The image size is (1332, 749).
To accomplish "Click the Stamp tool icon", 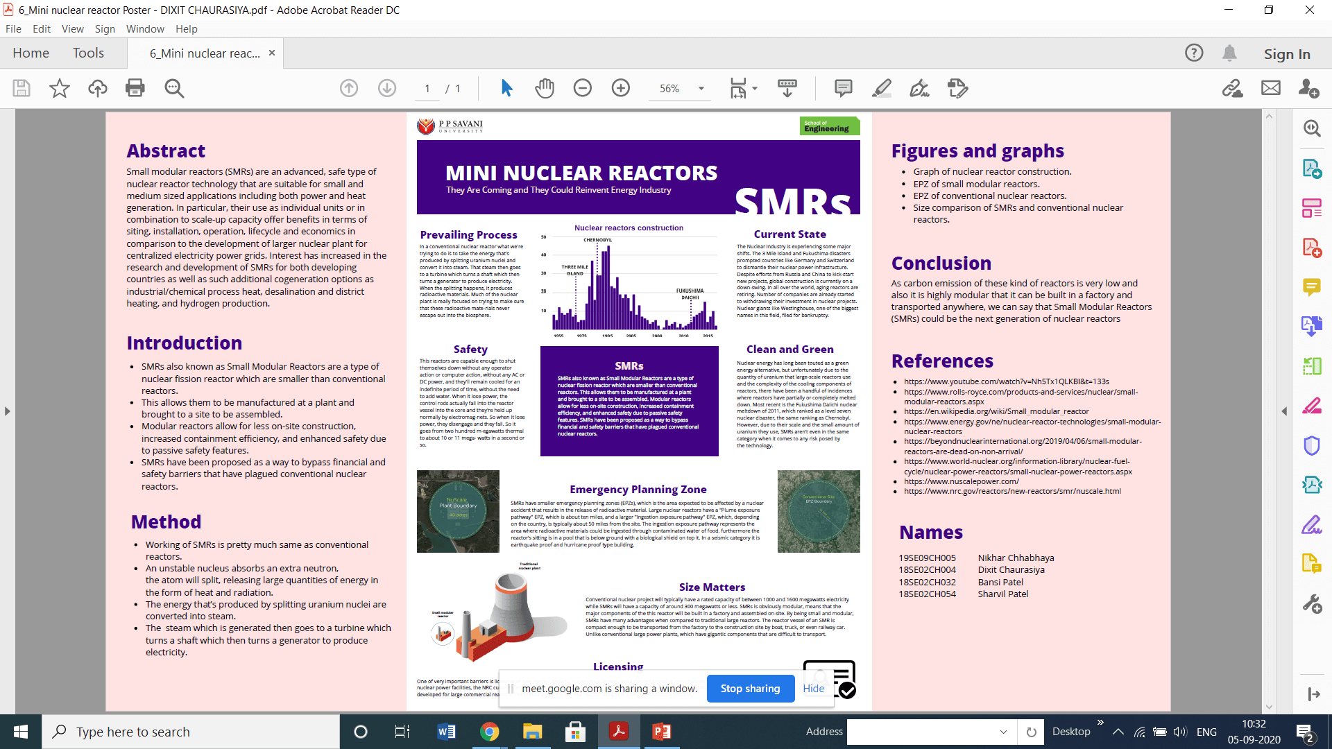I will (957, 88).
